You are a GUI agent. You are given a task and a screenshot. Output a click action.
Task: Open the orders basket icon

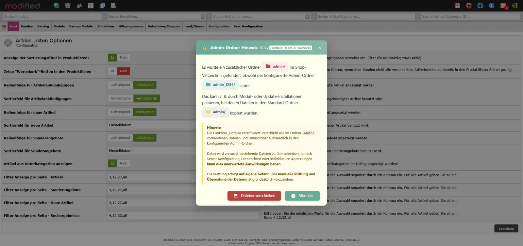(x=68, y=6)
